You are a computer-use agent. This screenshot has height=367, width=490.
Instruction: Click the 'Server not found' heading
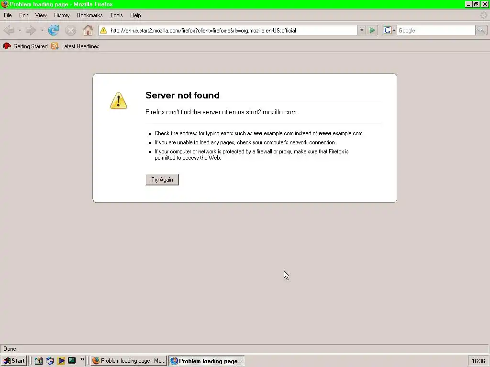182,95
